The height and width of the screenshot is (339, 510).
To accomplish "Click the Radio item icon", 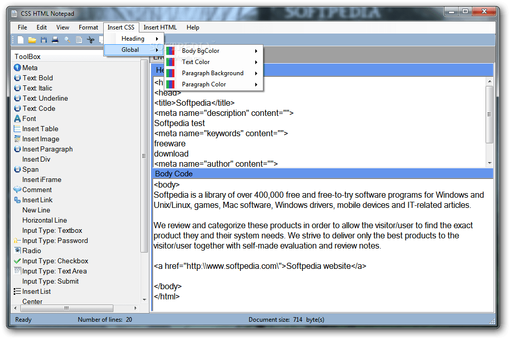I will tap(18, 250).
